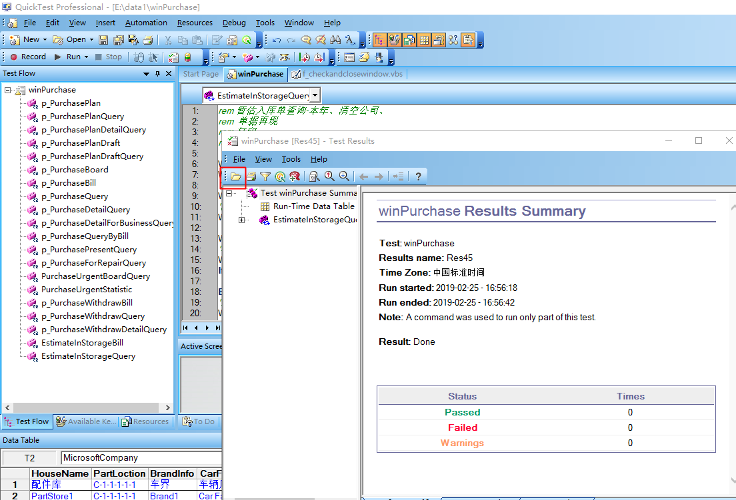Click Find Next magnifier with blue down arrow
The height and width of the screenshot is (500, 736).
(x=344, y=176)
